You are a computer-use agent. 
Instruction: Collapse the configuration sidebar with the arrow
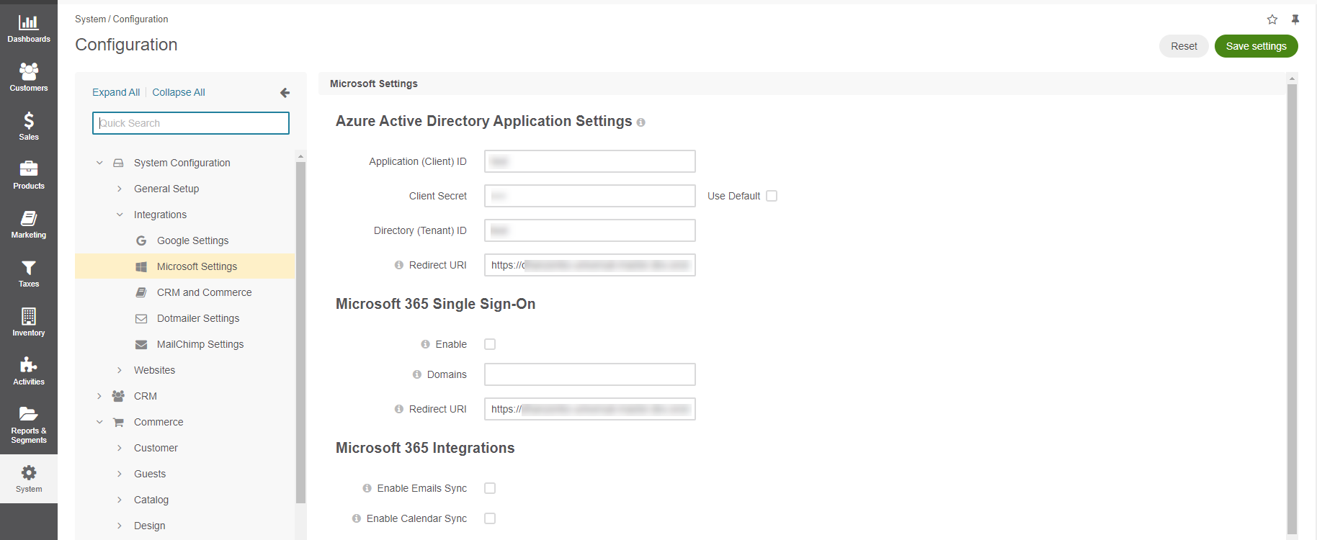point(285,92)
